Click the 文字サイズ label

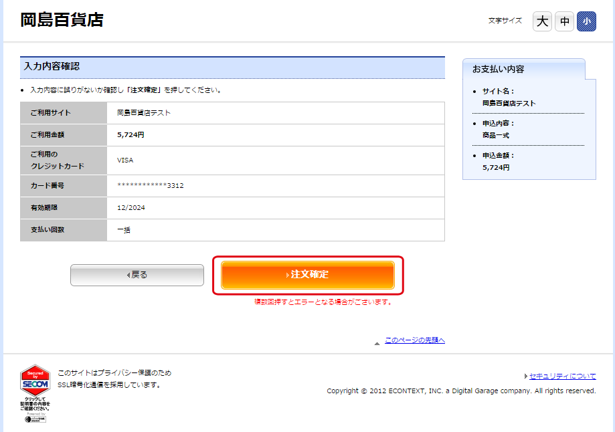(505, 21)
